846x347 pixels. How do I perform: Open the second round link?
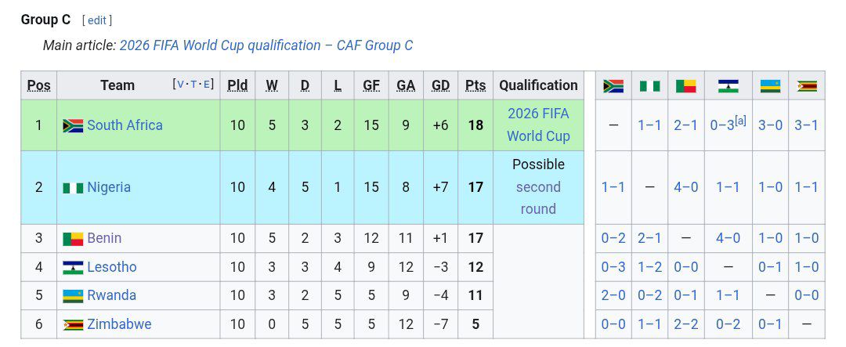pos(538,198)
